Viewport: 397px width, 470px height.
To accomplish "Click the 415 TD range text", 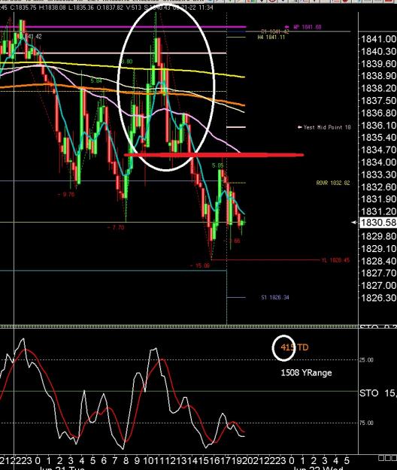I will point(295,347).
